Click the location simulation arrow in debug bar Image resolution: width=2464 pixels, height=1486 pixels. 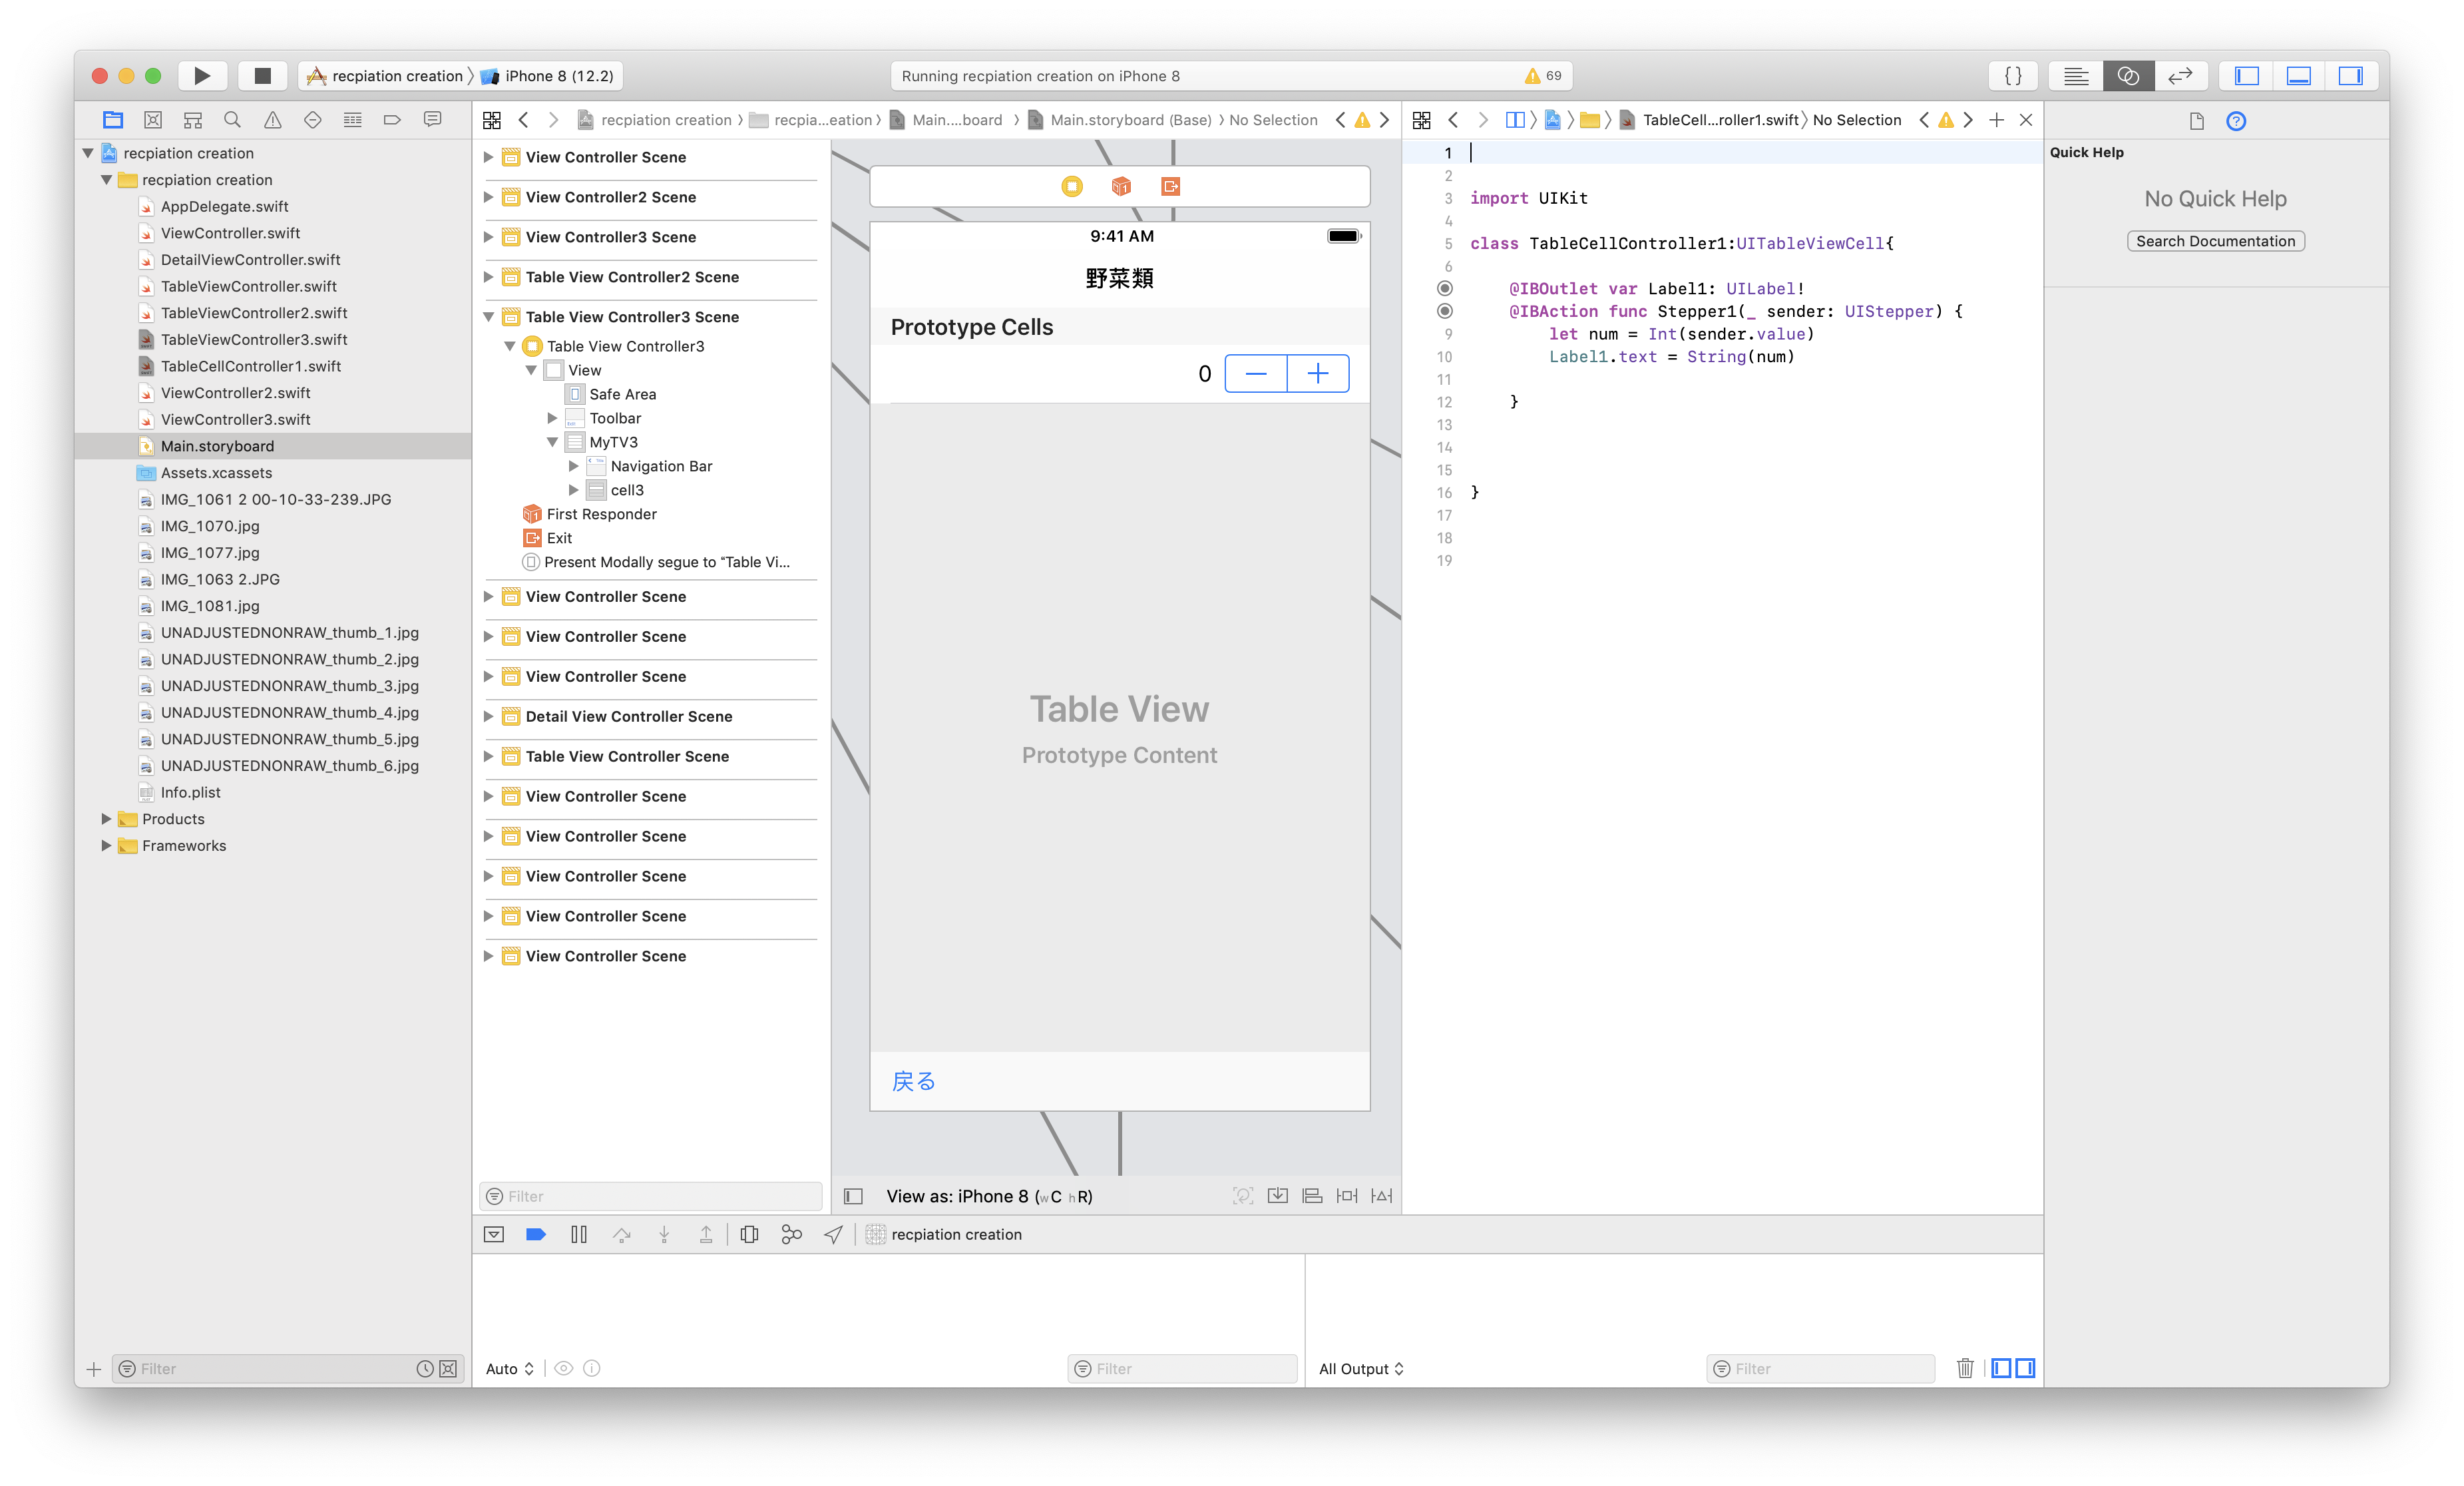pyautogui.click(x=833, y=1234)
